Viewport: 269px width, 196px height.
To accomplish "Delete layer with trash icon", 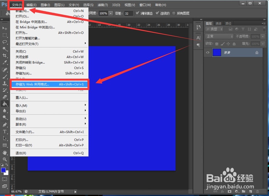I will point(257,191).
